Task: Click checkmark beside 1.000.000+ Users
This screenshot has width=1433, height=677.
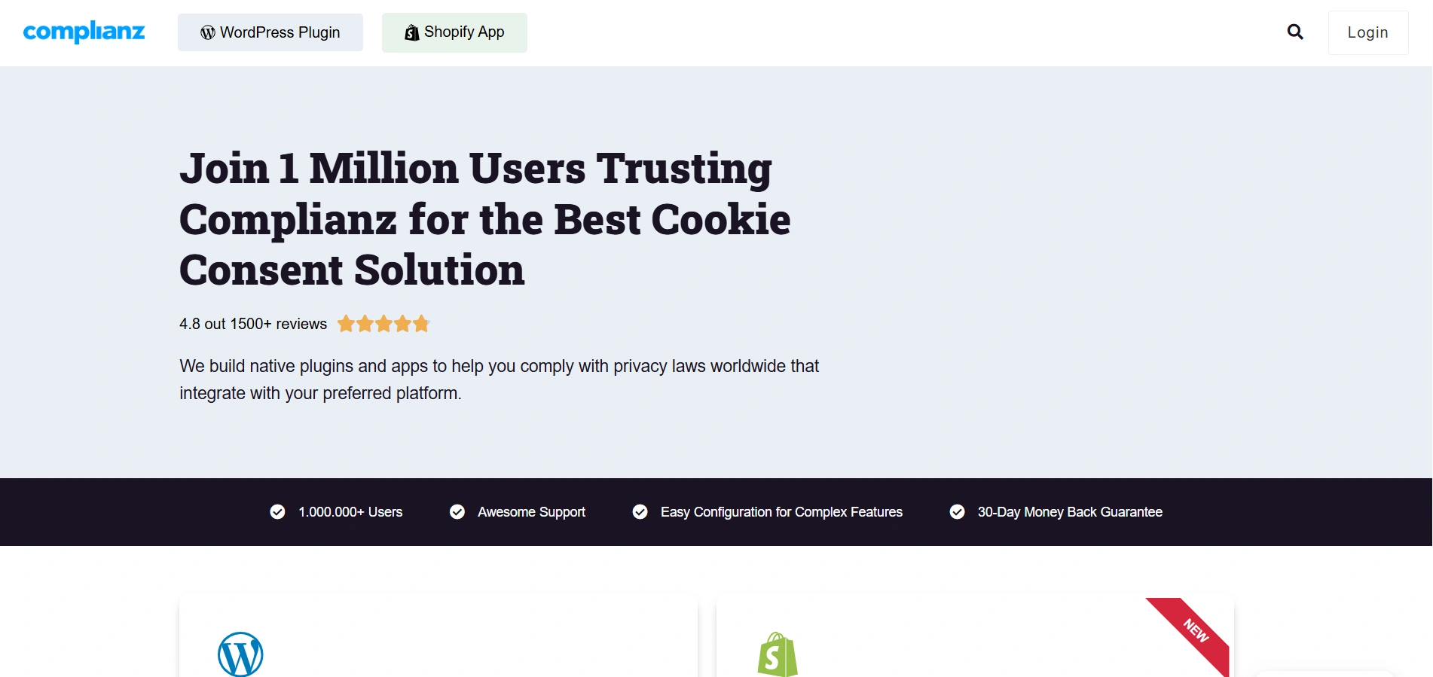Action: (x=277, y=512)
